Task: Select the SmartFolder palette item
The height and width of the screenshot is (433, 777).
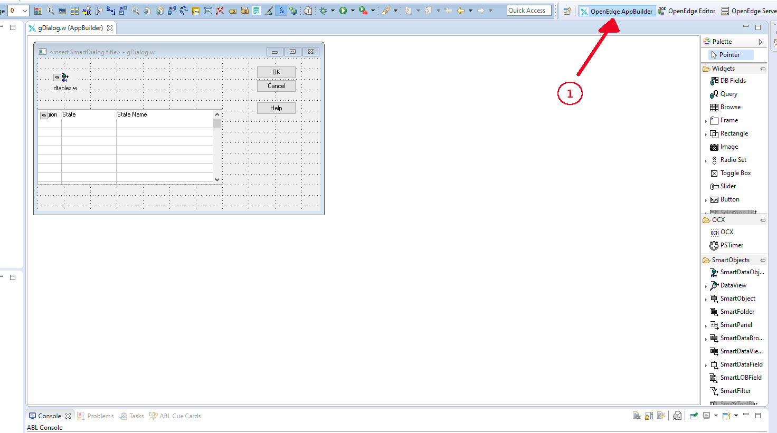Action: tap(732, 312)
